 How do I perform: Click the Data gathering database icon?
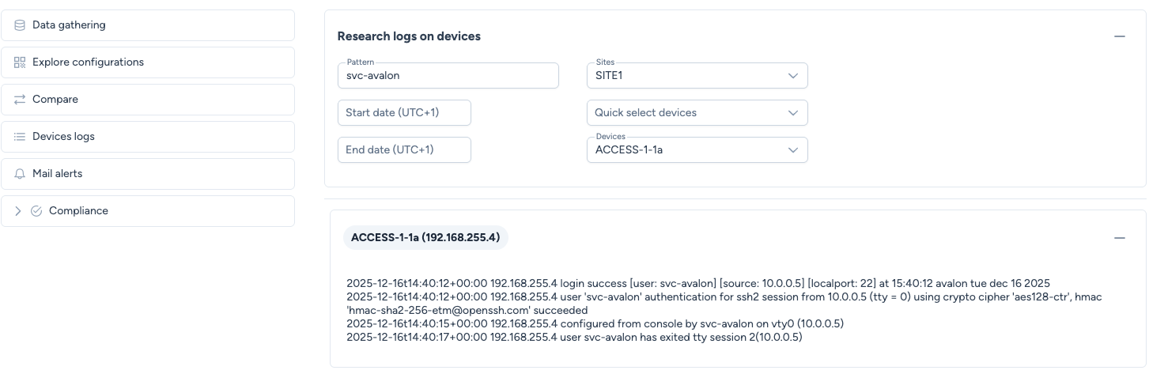pos(20,25)
